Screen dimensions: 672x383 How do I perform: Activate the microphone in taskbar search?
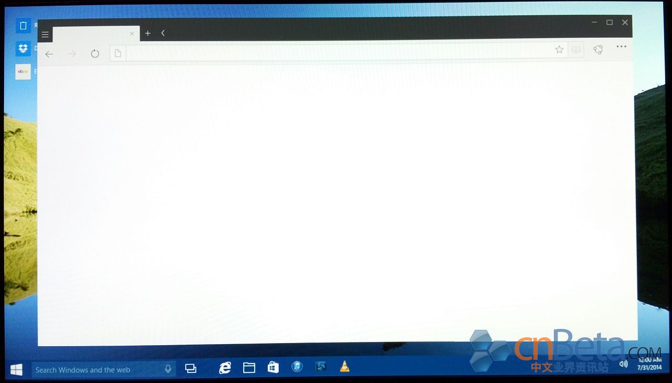(x=168, y=369)
